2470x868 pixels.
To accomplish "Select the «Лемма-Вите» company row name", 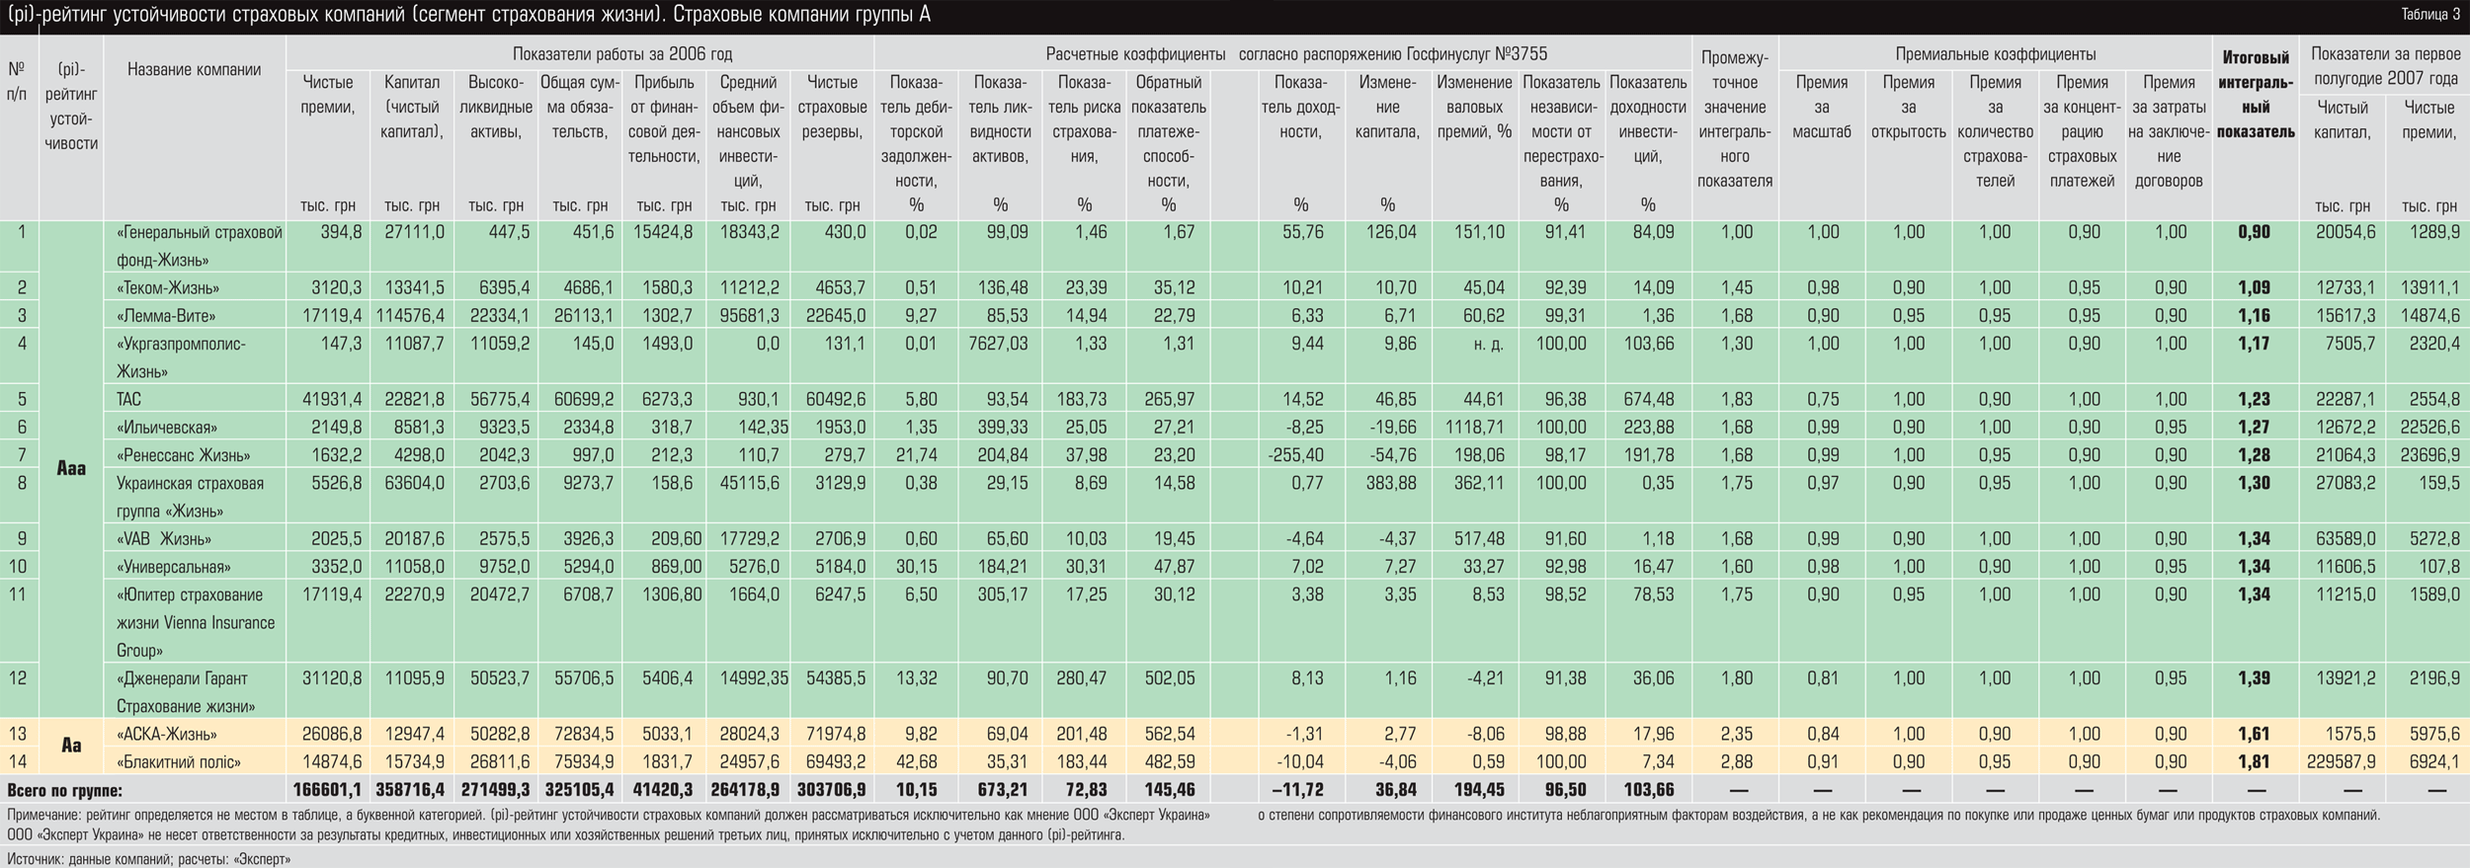I will (166, 316).
